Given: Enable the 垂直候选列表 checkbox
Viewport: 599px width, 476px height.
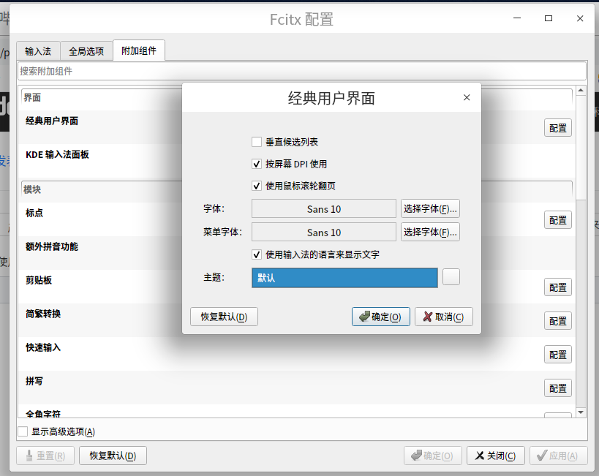Looking at the screenshot, I should (257, 142).
